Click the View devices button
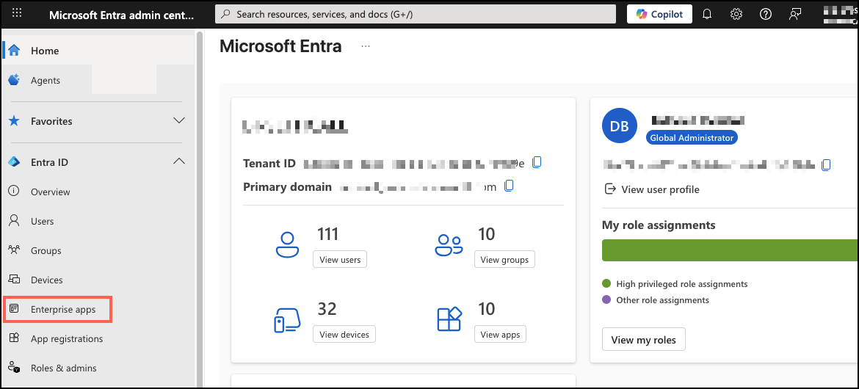Screen dimensions: 859x389 [x=344, y=334]
